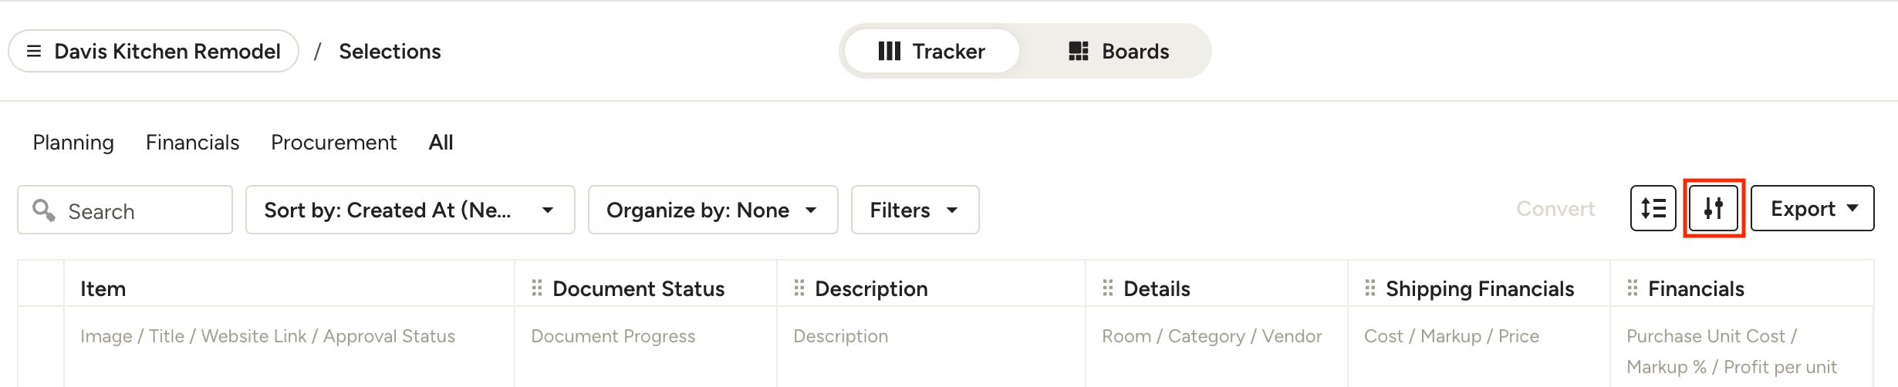Click the Shipping Financials column drag handle
1898x387 pixels.
coord(1370,288)
